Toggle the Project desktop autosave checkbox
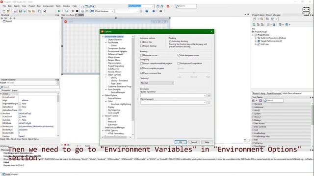 click(x=142, y=46)
